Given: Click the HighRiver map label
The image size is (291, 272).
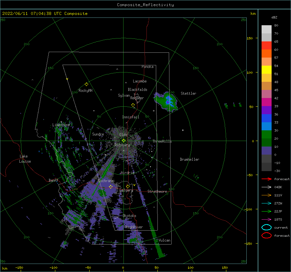Looking at the screenshot, I should click(134, 227).
